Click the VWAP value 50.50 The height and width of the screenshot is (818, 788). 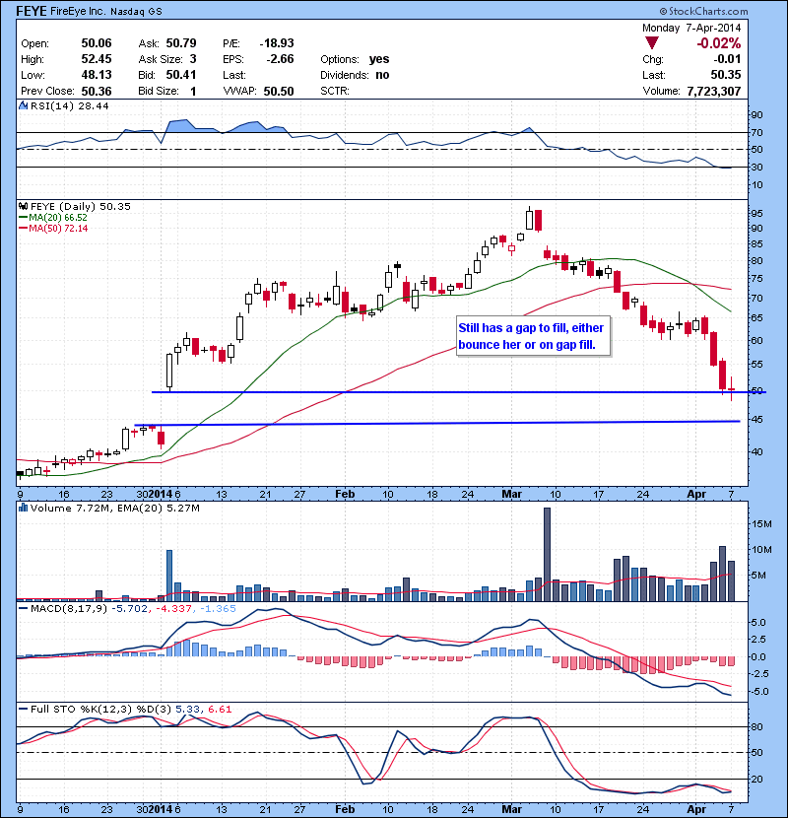tap(279, 92)
